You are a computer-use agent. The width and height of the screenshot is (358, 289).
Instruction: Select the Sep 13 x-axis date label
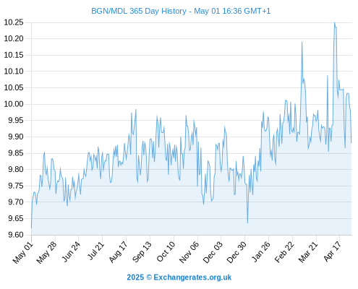[142, 252]
